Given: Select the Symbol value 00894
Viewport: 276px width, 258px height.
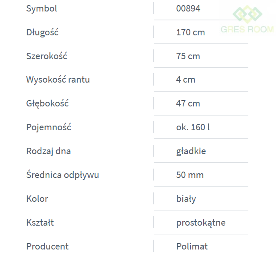Looking at the screenshot, I should 188,9.
